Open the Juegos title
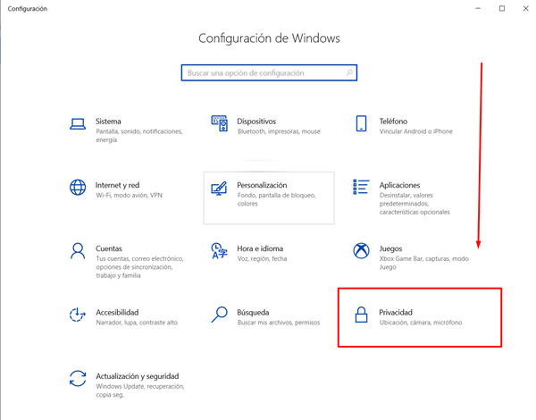 pos(390,248)
